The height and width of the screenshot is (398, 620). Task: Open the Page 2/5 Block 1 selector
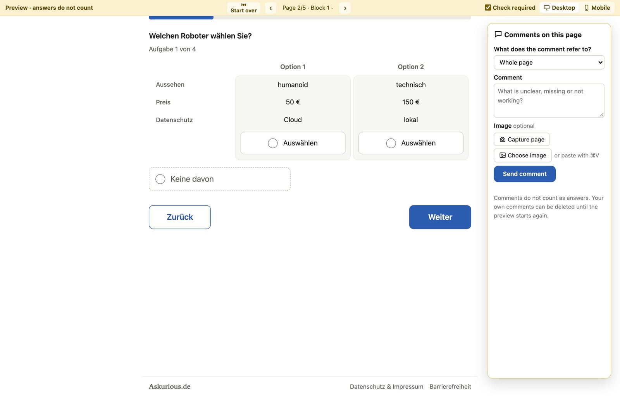(308, 8)
